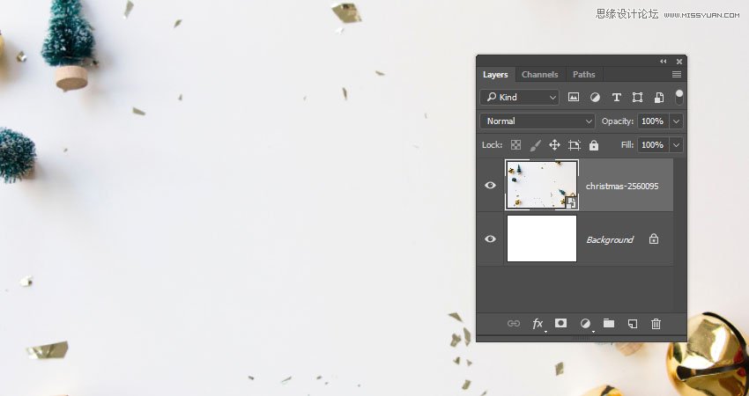Filter for smart objects icon
749x396 pixels.
[659, 98]
